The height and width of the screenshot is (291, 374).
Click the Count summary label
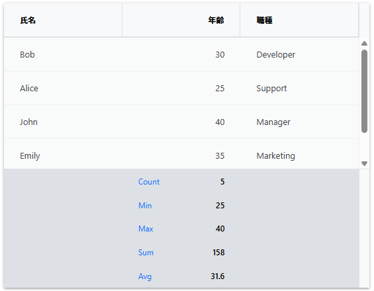point(149,182)
